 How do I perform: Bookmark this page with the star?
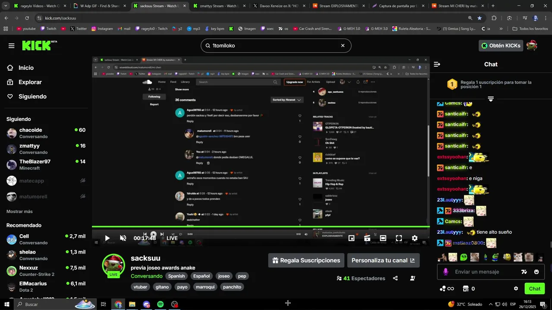tap(480, 18)
